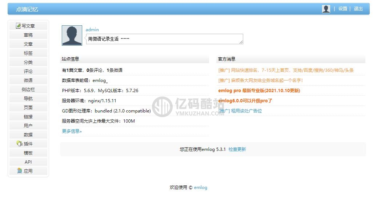Open emlog pro 最新专业版 announcement
377x214 pixels.
point(259,90)
